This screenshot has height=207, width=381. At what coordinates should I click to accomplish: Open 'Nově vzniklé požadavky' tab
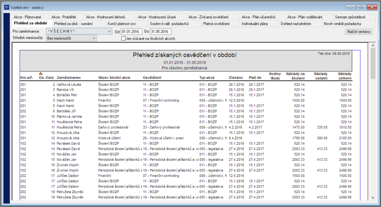point(342,24)
